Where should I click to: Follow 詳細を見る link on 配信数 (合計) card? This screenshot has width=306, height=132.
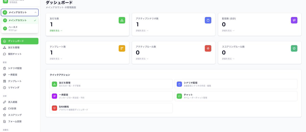point(228,31)
